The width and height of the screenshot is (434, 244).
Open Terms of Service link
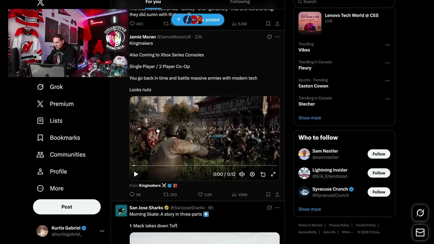coord(310,225)
